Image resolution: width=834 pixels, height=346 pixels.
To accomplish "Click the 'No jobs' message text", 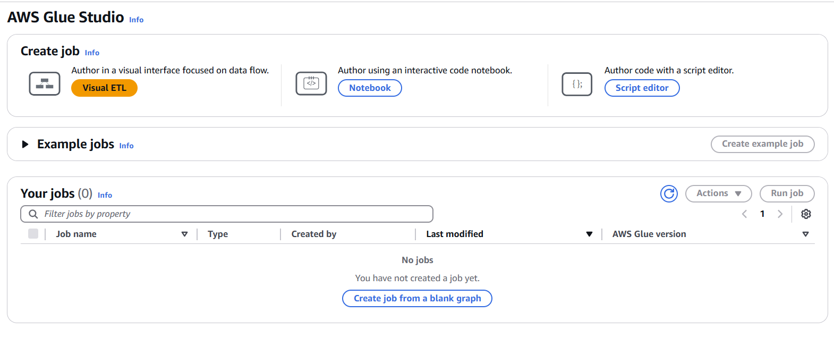I will [418, 260].
